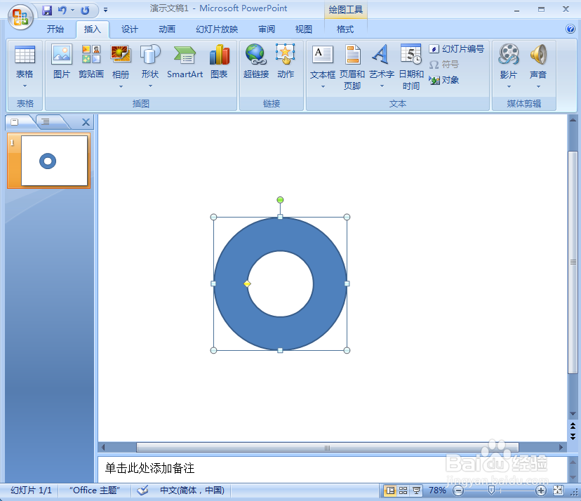Select the blue donut shape

(280, 235)
